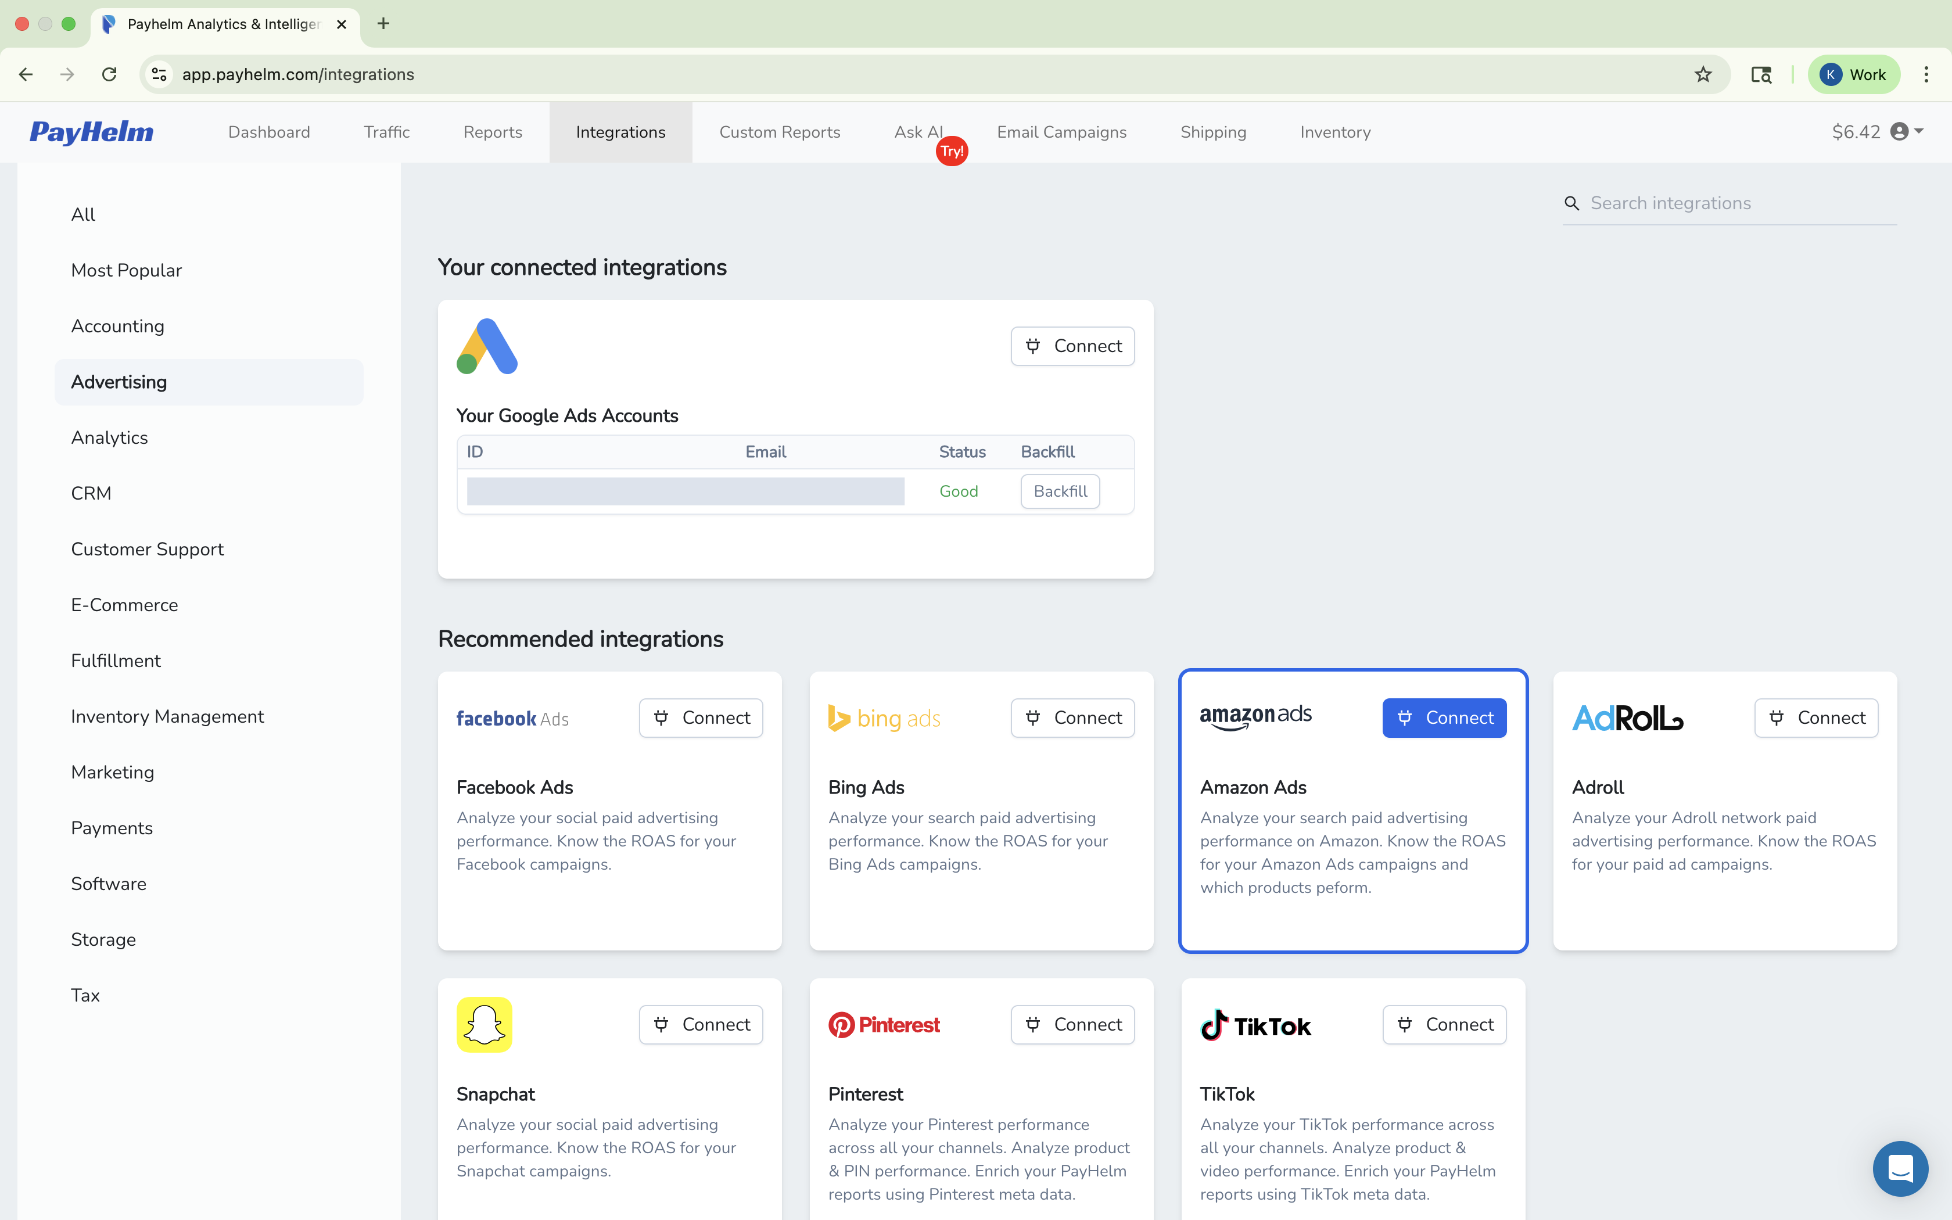The width and height of the screenshot is (1952, 1220).
Task: Click the search magnifier icon near Search integrations
Action: [1572, 203]
